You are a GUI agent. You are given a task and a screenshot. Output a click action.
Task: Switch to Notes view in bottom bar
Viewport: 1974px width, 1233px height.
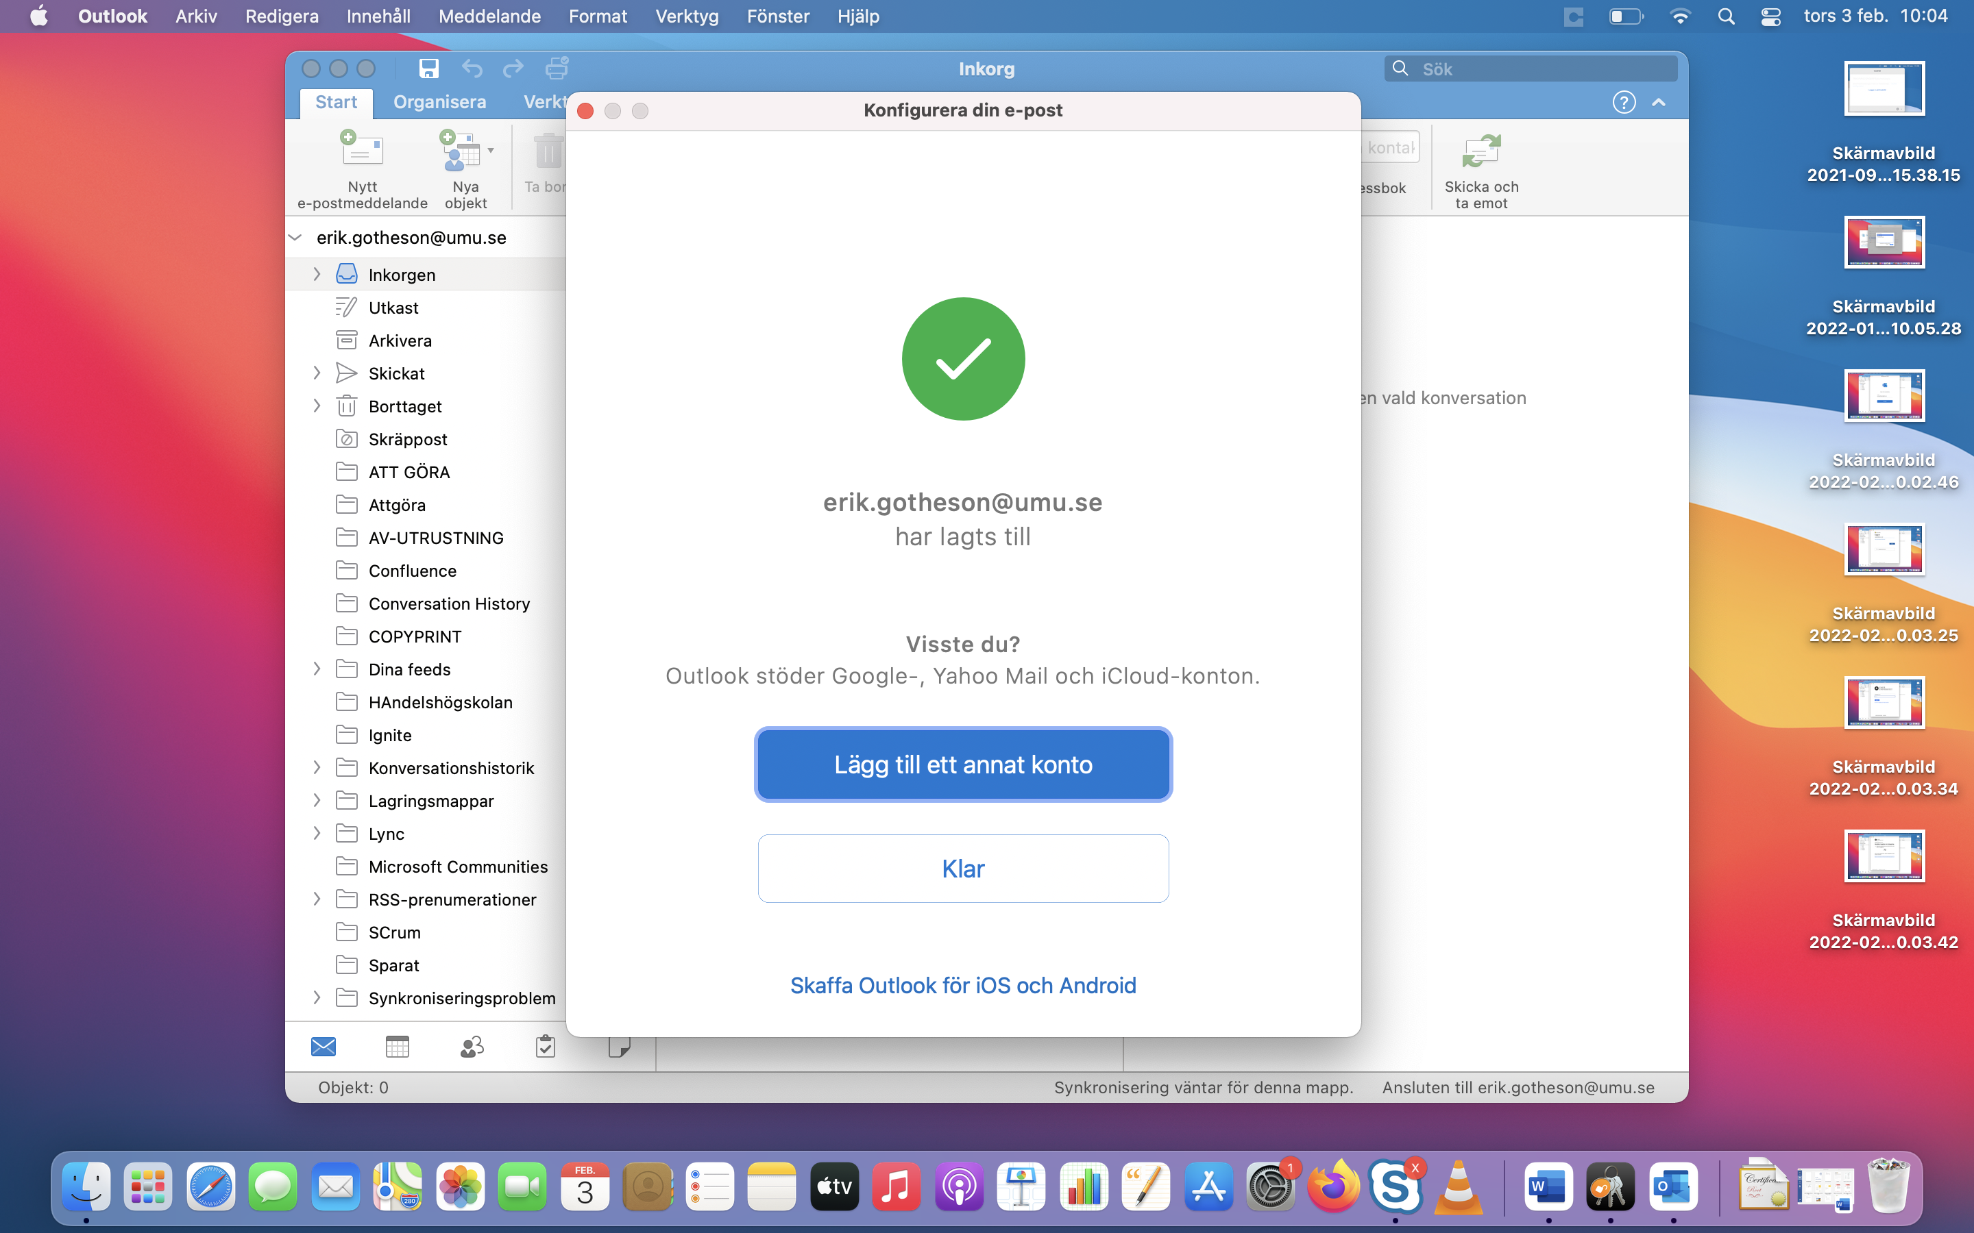pyautogui.click(x=619, y=1046)
